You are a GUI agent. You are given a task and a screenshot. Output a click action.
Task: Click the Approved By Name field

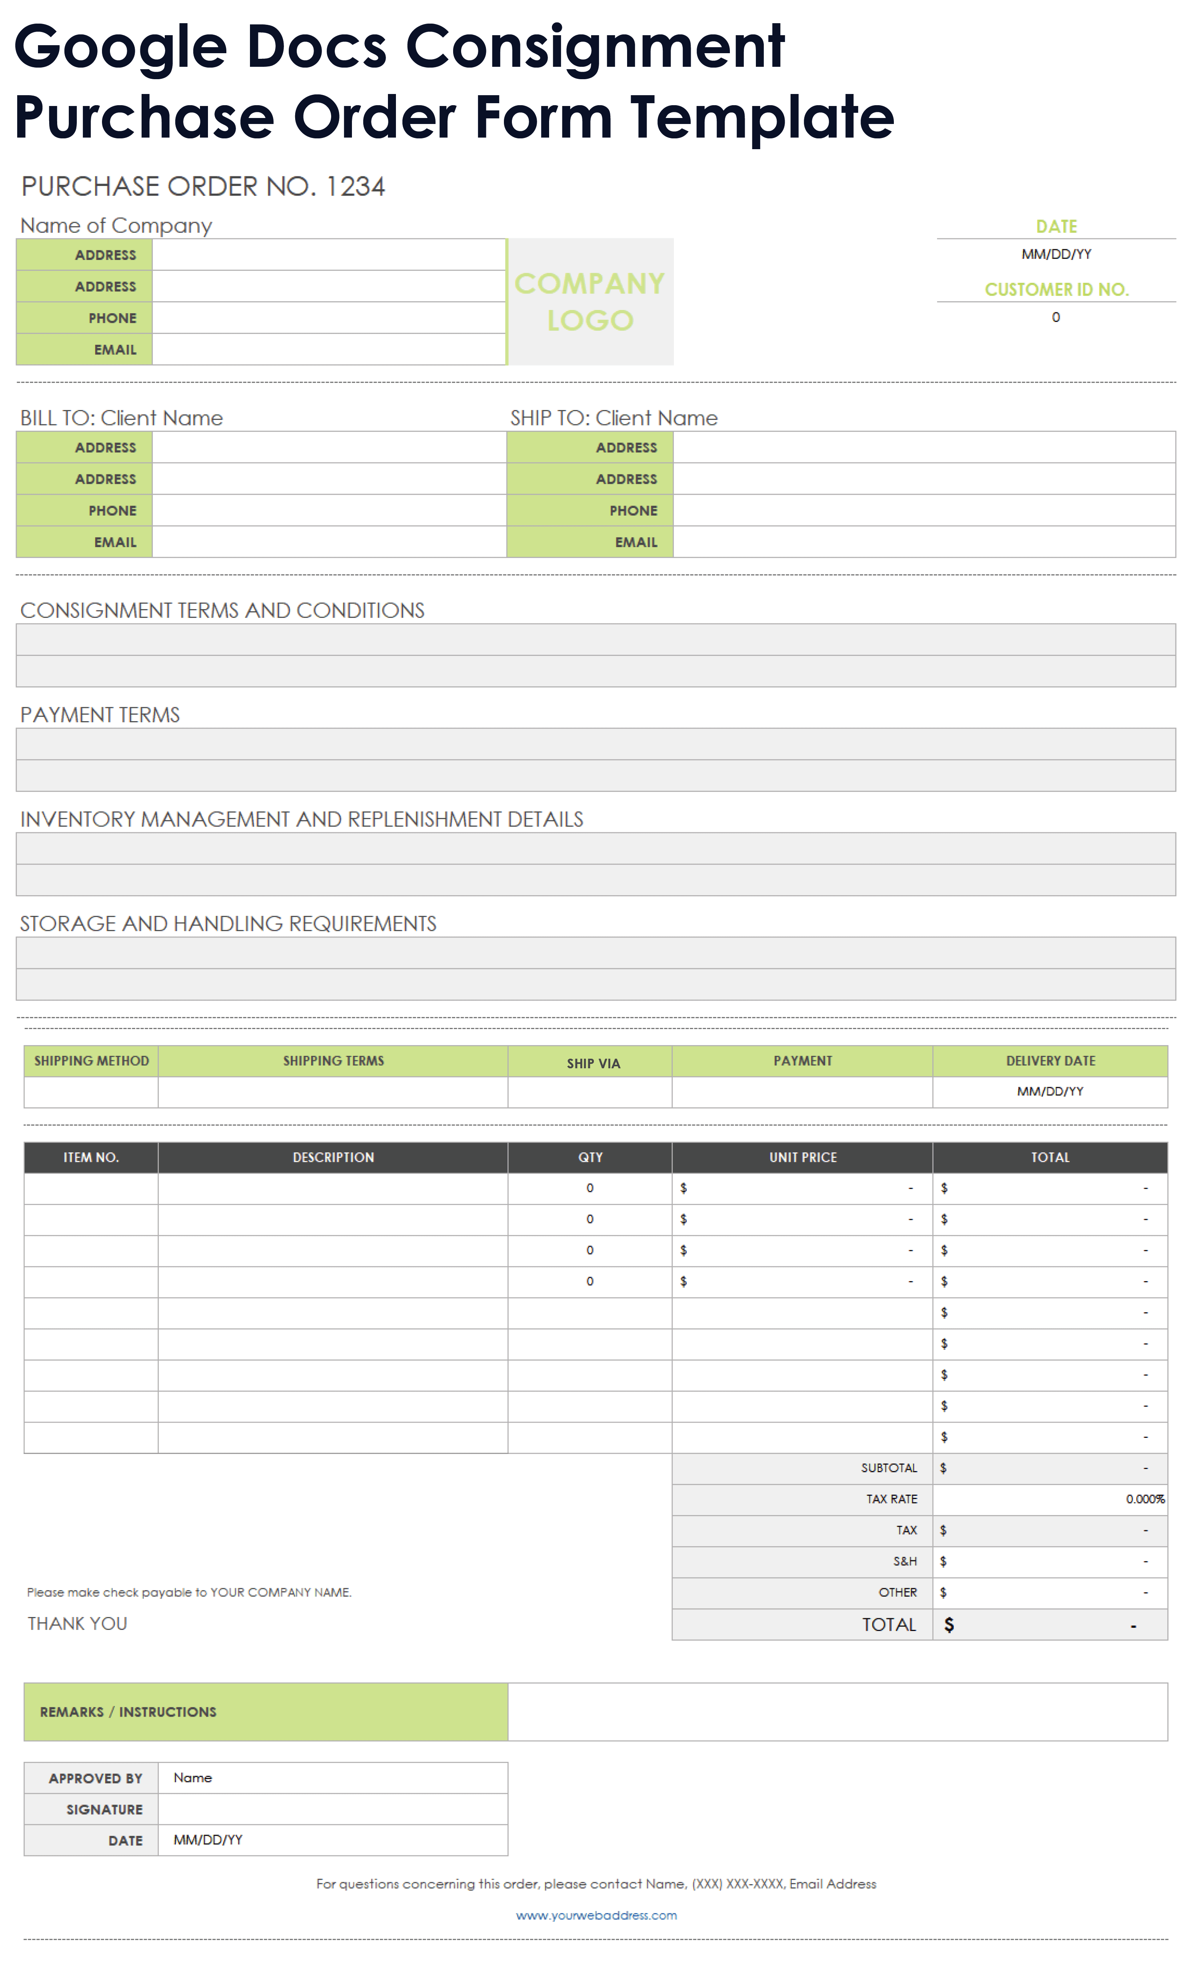tap(332, 1778)
